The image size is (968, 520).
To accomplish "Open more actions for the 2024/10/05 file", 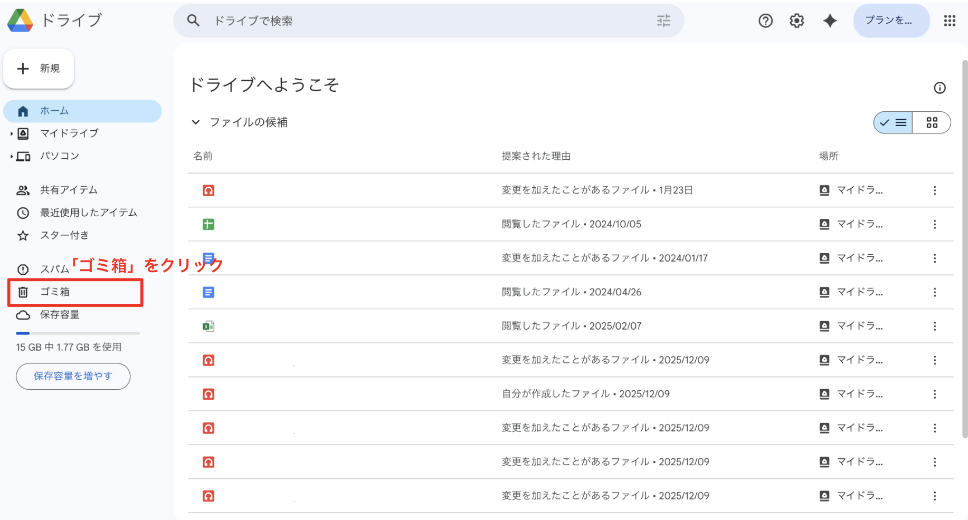I will [x=935, y=224].
